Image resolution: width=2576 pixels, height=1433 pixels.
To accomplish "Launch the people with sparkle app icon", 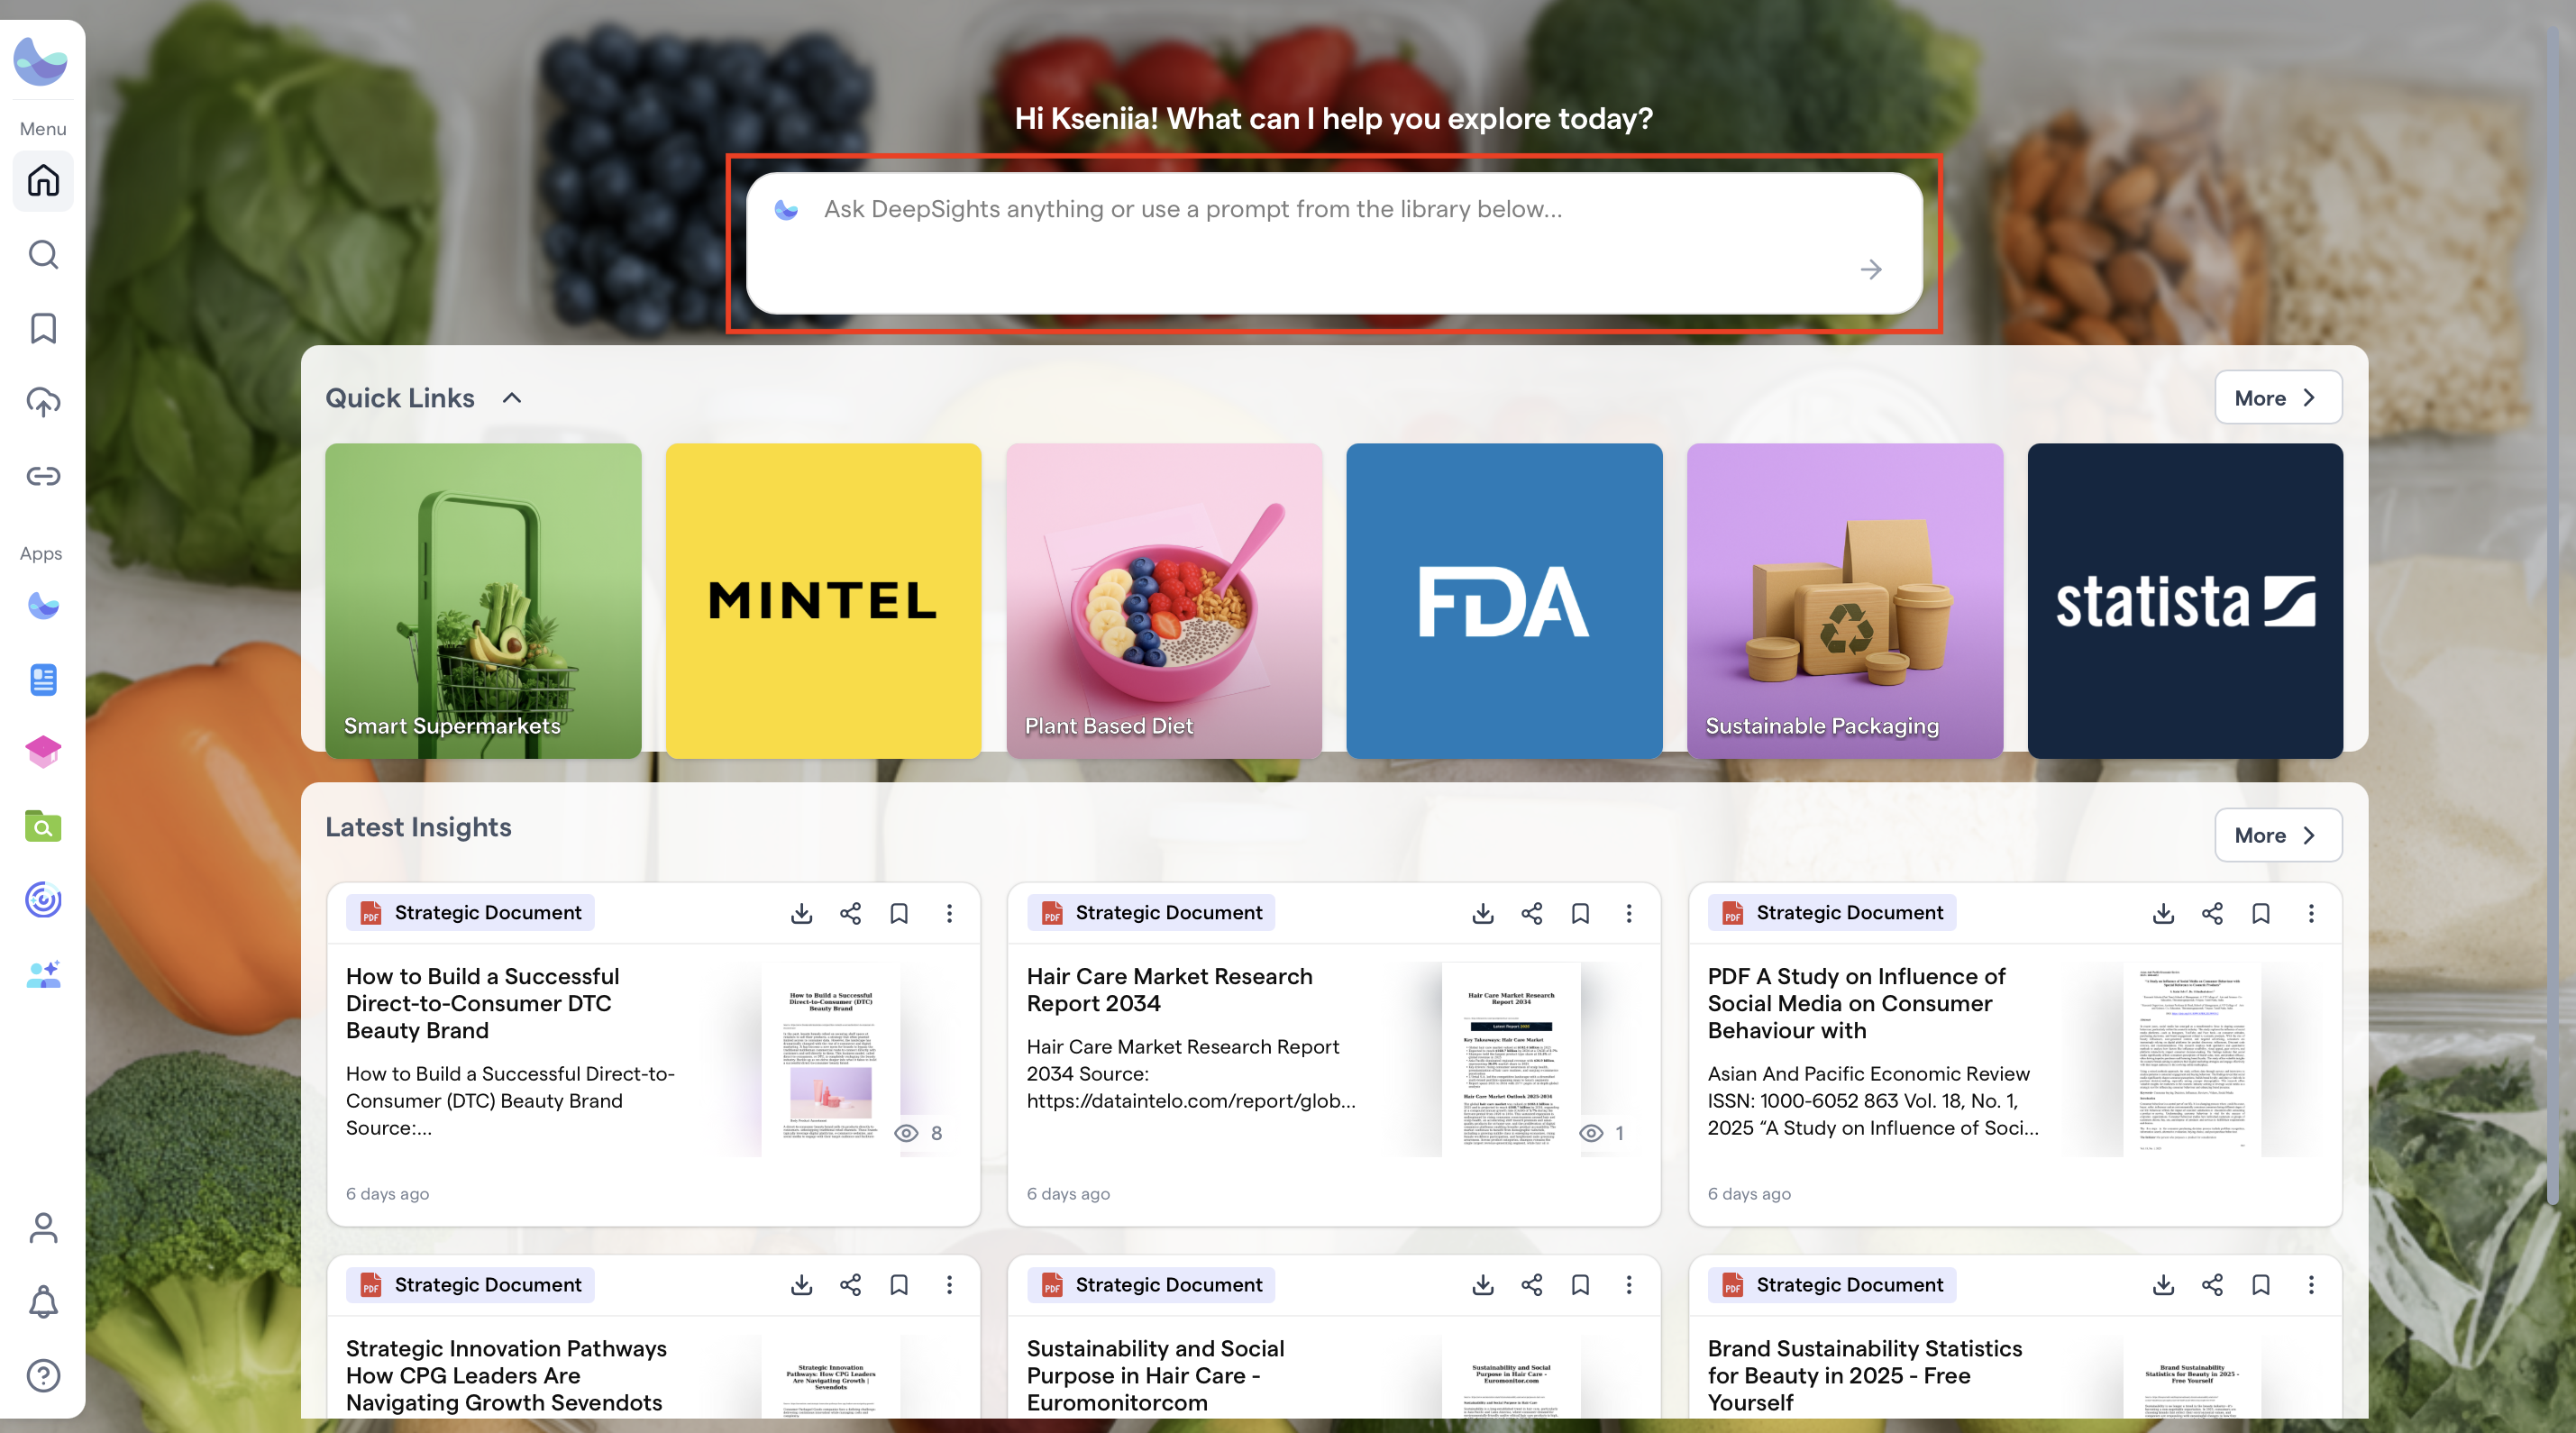I will point(43,974).
